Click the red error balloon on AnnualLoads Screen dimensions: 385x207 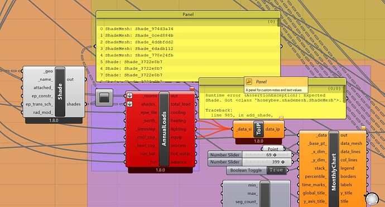pyautogui.click(x=192, y=88)
